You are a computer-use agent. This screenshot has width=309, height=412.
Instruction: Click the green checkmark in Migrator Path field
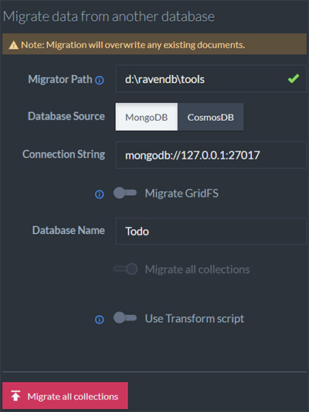(x=294, y=78)
